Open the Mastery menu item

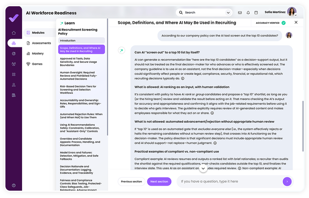tap(35, 54)
